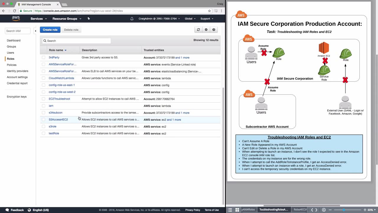Zoom in the diagram with plus

pos(364,210)
